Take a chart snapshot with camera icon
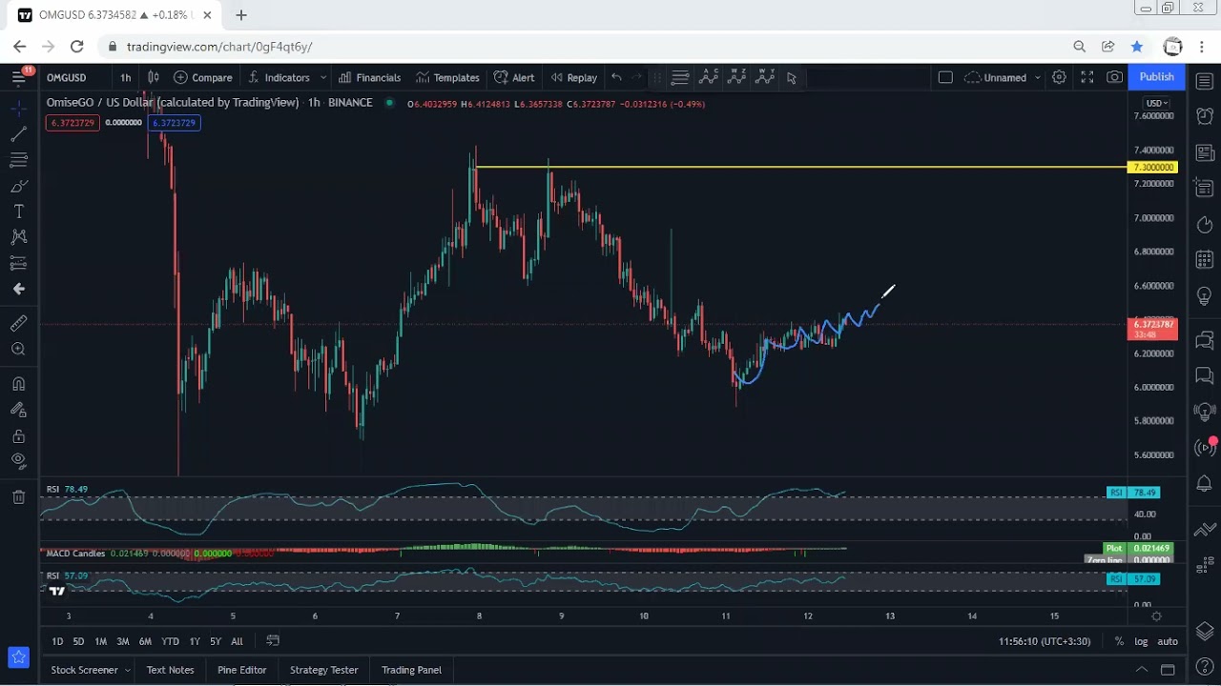 coord(1114,77)
